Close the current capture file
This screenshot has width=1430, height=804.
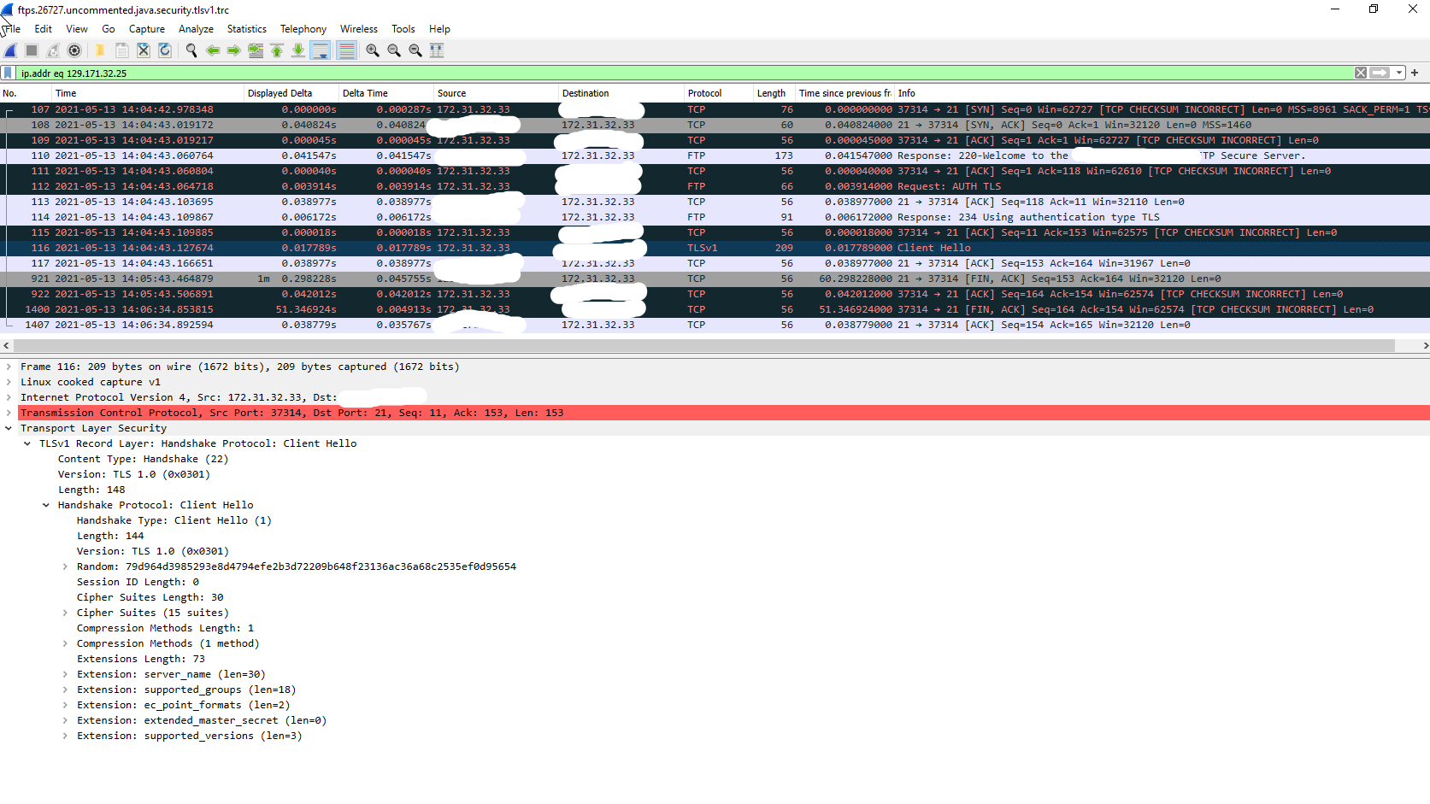click(x=142, y=50)
